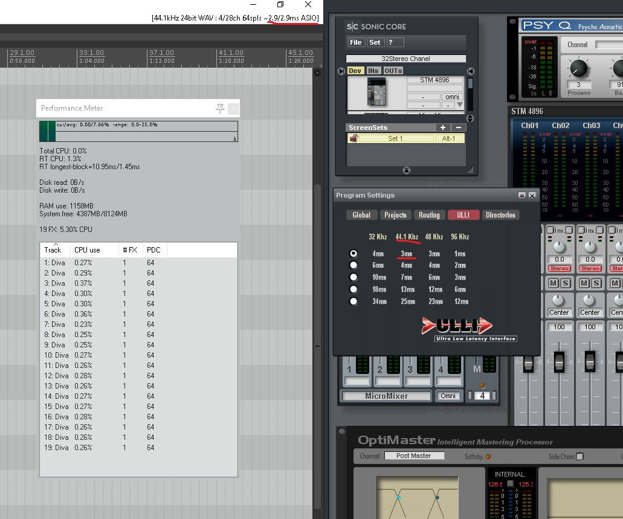Click the up-down resize handle below the device list
The height and width of the screenshot is (519, 623).
pyautogui.click(x=470, y=118)
